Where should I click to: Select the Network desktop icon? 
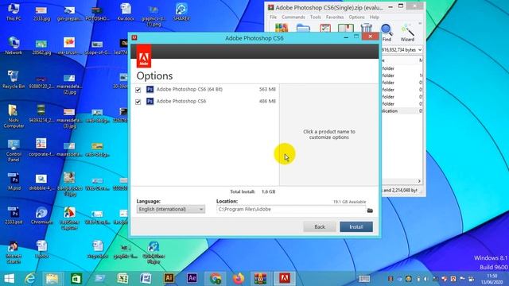(14, 45)
